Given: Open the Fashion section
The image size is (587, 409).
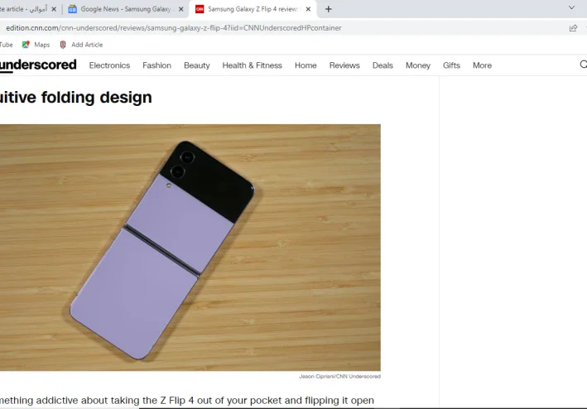Looking at the screenshot, I should tap(156, 65).
